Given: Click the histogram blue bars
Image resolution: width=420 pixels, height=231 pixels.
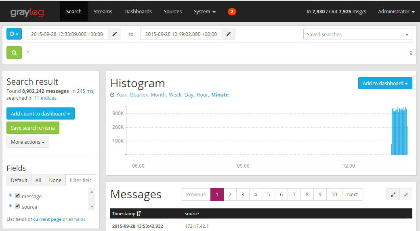Looking at the screenshot, I should pyautogui.click(x=399, y=131).
